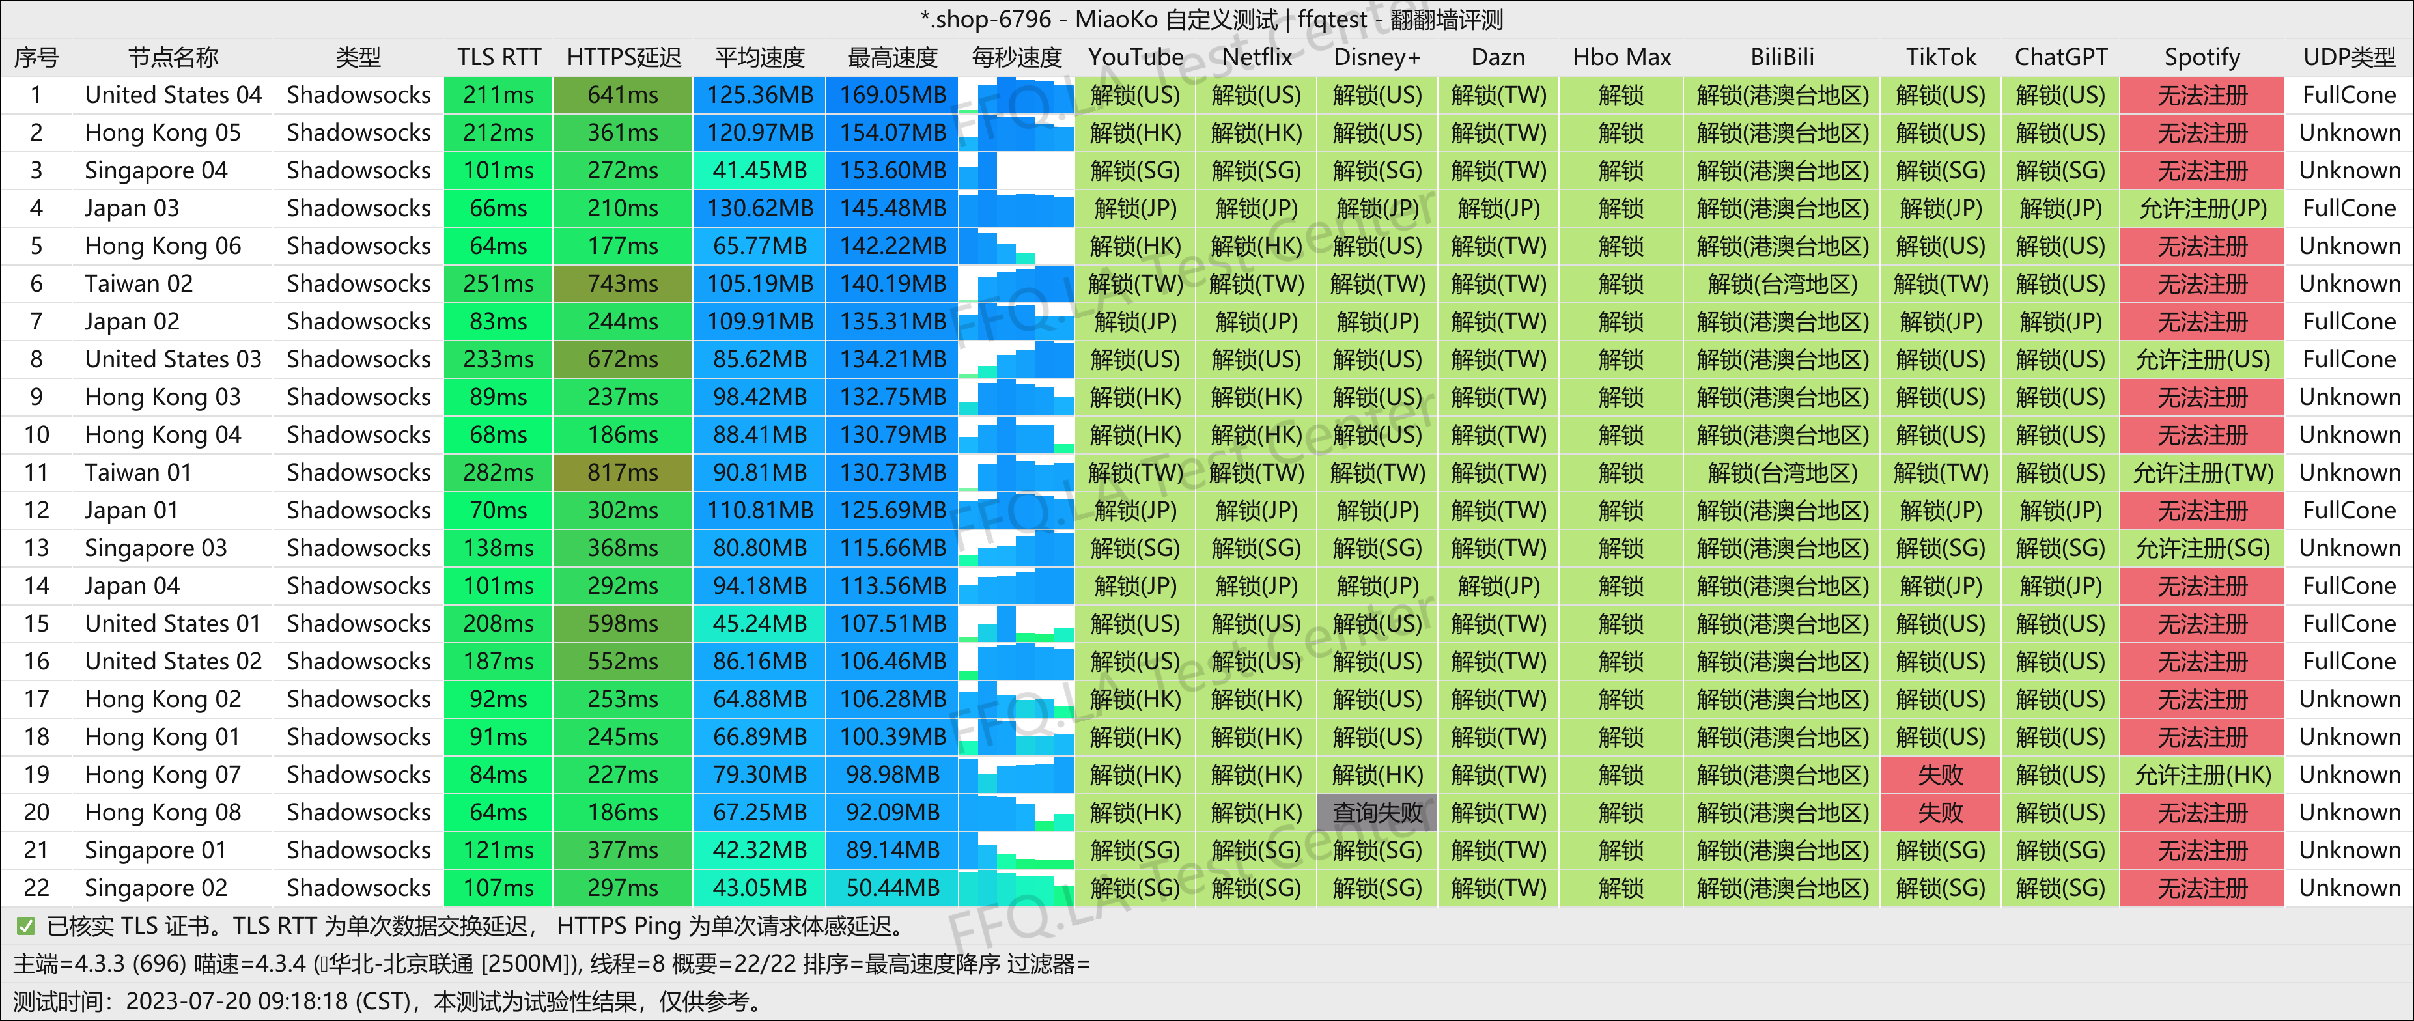Click 解锁(台湾地区) BiliBili cell for Taiwan 02
The image size is (2414, 1021).
1782,284
